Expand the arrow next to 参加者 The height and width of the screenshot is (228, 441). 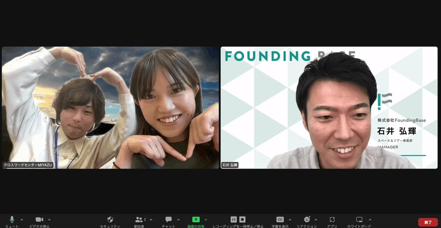point(151,219)
